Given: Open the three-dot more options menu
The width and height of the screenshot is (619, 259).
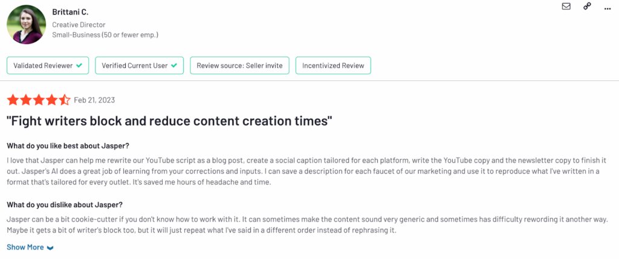Looking at the screenshot, I should (x=608, y=8).
